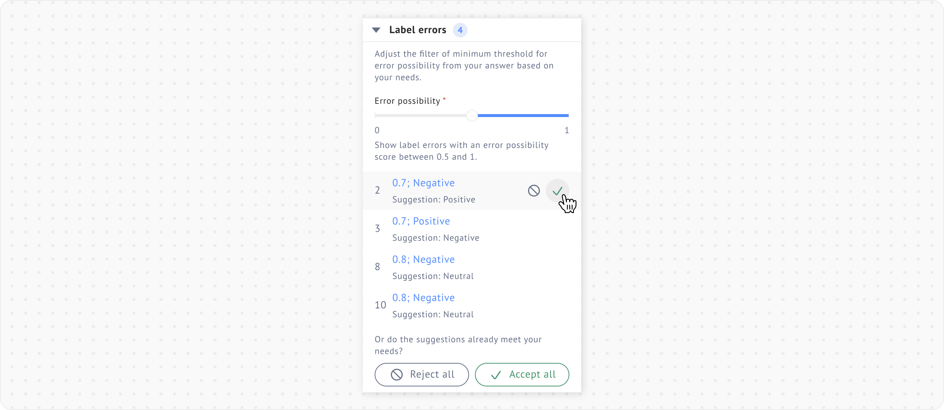Select row 8 '0.8; Negative' entry
The width and height of the screenshot is (944, 410).
[423, 259]
